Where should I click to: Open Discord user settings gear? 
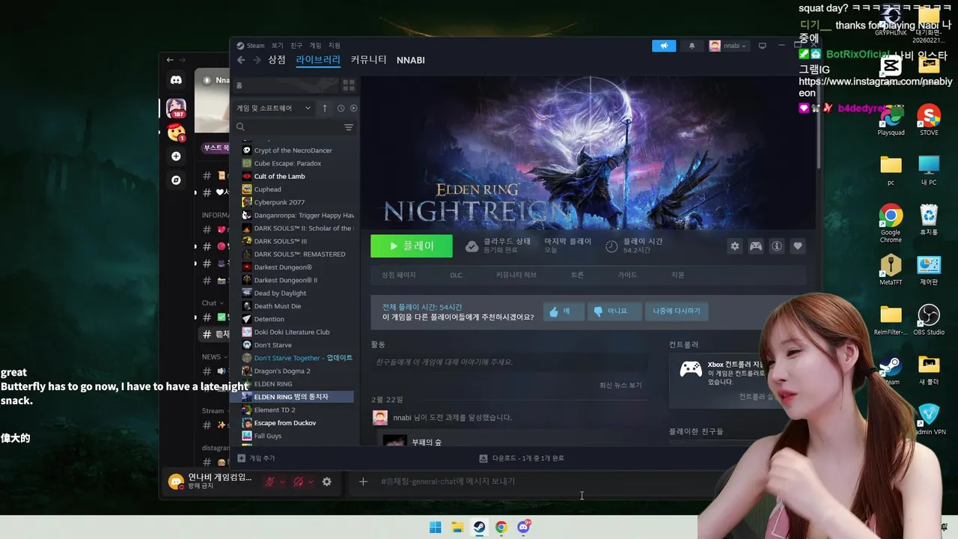coord(326,481)
